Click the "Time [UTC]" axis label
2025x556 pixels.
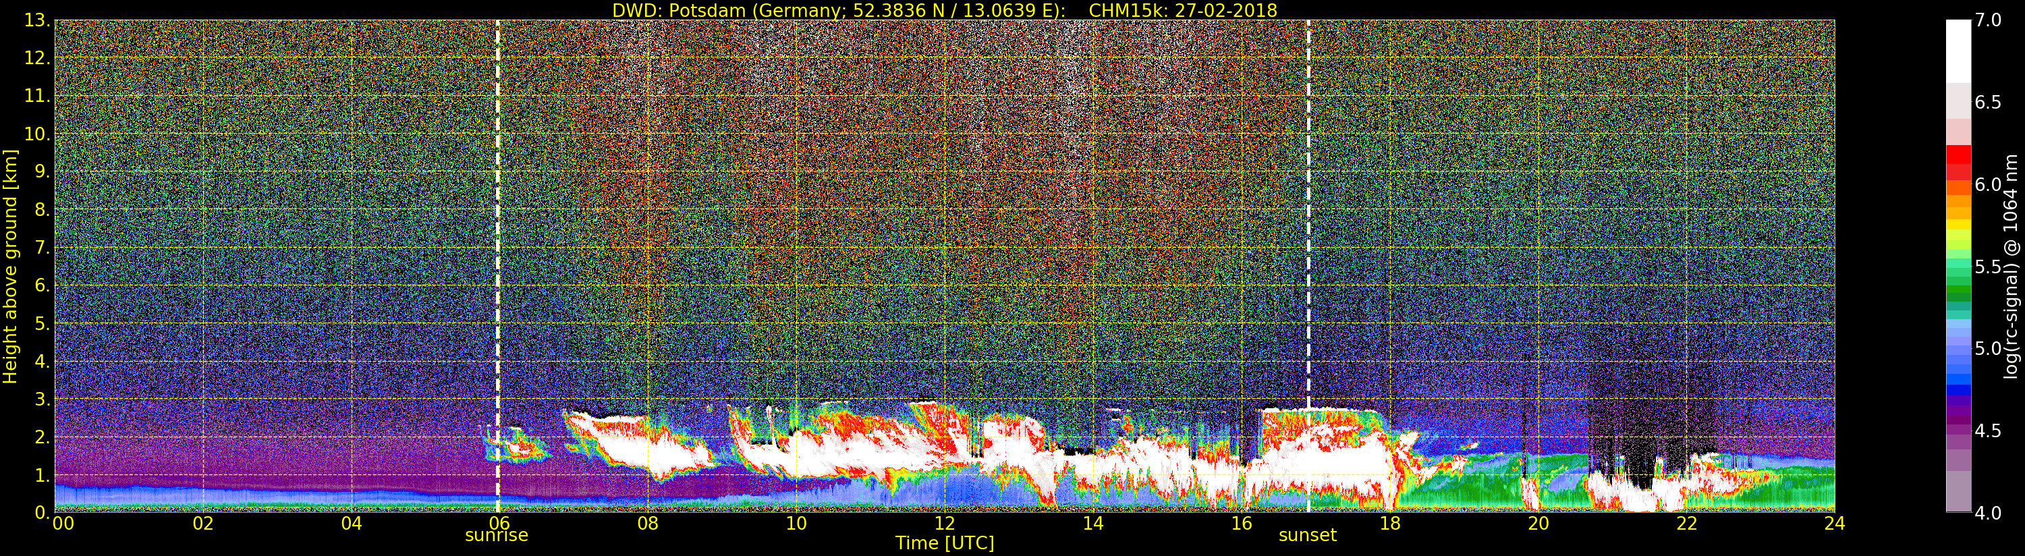coord(945,543)
